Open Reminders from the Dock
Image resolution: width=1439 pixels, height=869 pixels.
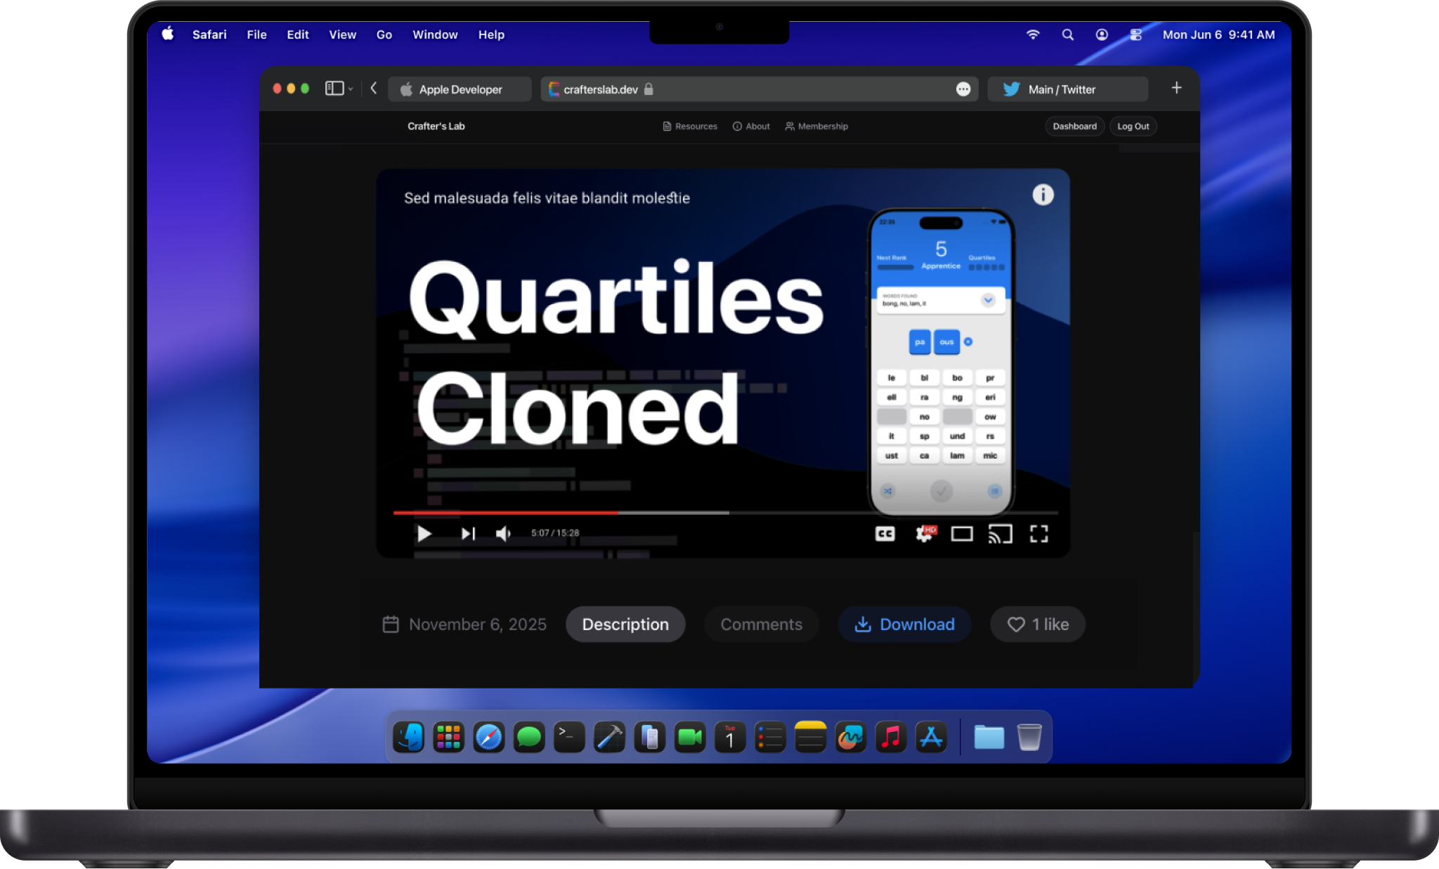coord(770,737)
